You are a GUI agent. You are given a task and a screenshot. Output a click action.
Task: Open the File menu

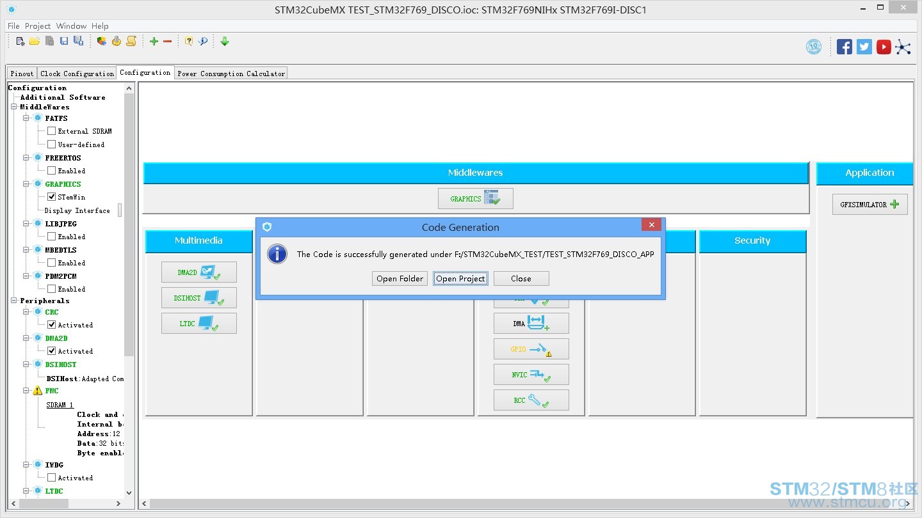pos(13,26)
